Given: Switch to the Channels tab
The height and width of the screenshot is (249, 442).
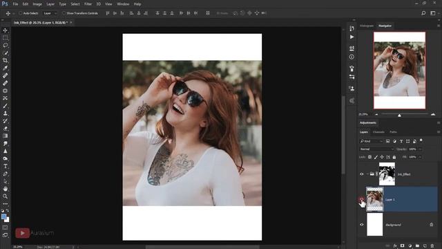Looking at the screenshot, I should (378, 132).
